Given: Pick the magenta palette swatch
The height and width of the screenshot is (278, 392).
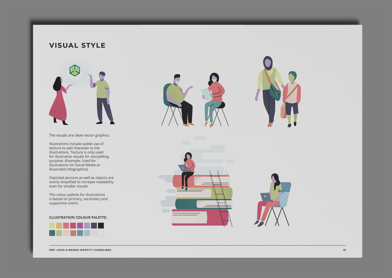Looking at the screenshot, I should [x=80, y=226].
